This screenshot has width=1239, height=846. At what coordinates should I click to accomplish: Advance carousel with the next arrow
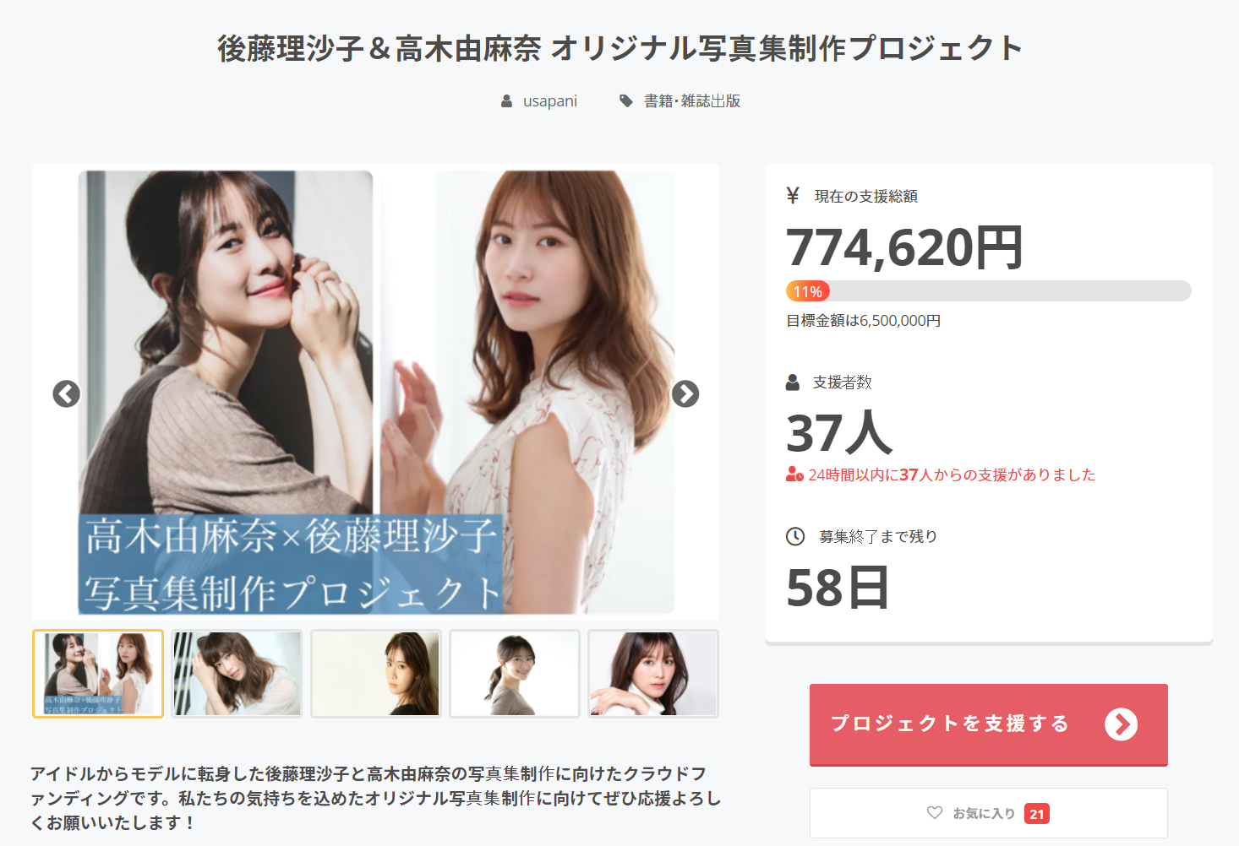click(x=685, y=393)
